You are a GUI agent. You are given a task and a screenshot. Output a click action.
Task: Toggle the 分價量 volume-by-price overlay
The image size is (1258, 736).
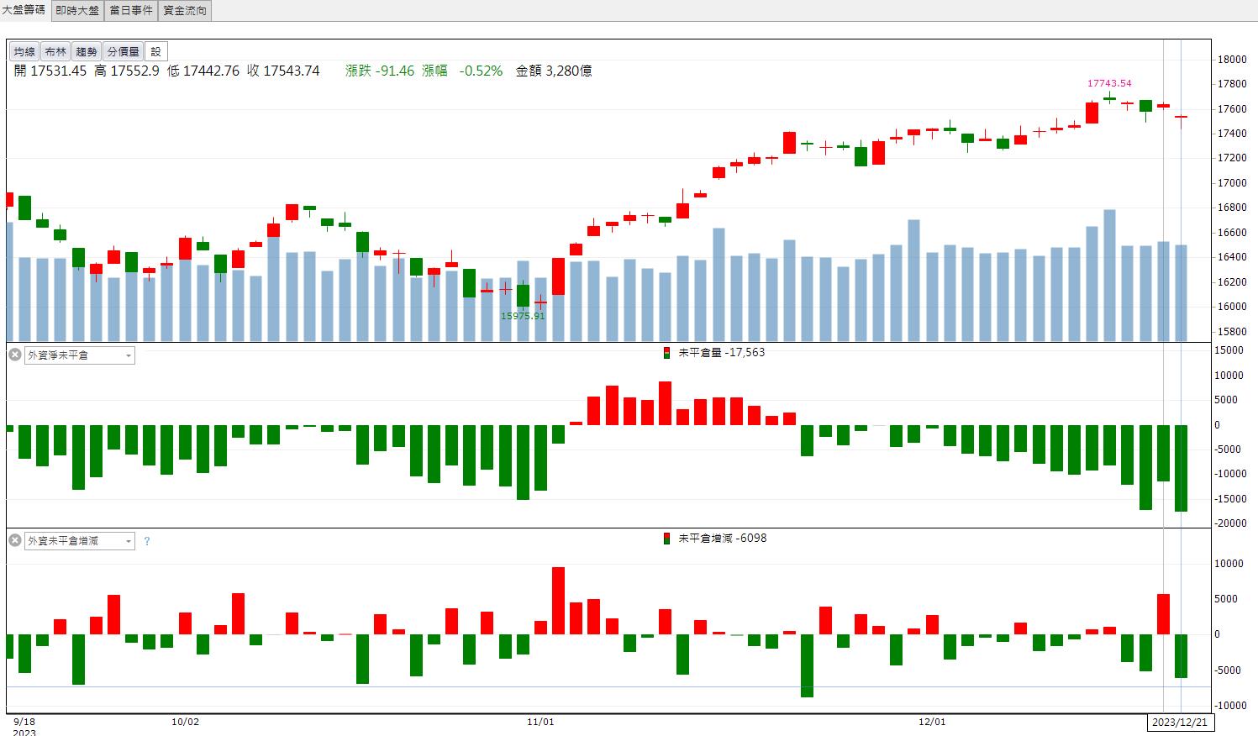123,52
